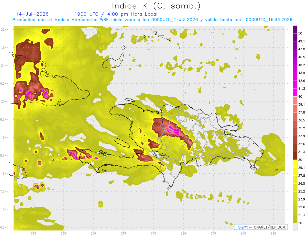Viewport: 307px width, 237px height.
Task: Click the longitude label '72W'
Action: pyautogui.click(x=153, y=234)
